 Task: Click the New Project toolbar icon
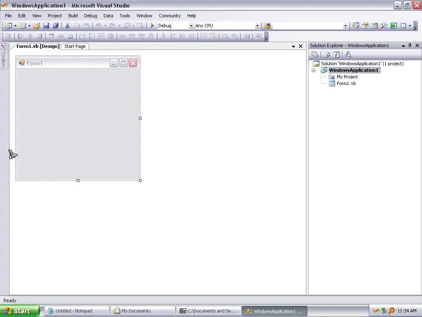[x=9, y=26]
